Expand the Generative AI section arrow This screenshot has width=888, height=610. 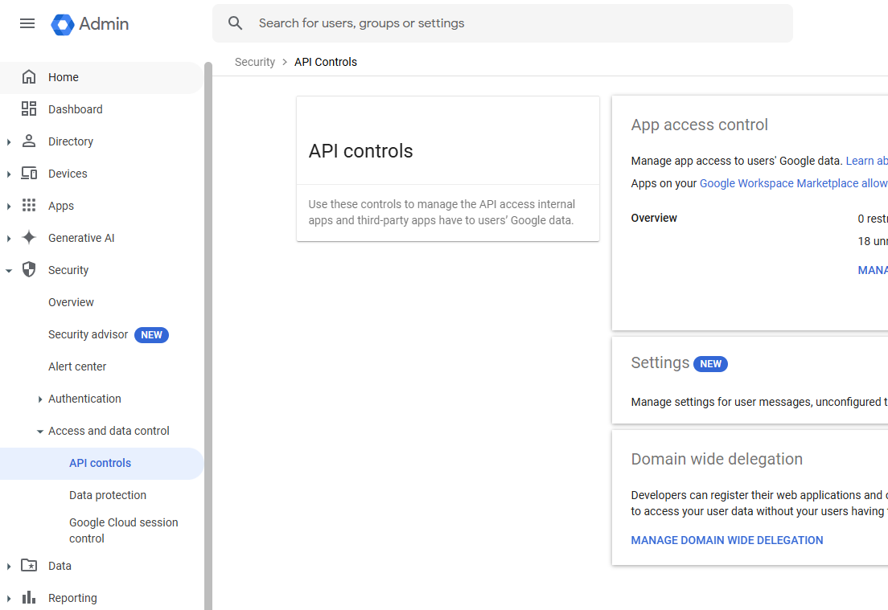click(9, 239)
